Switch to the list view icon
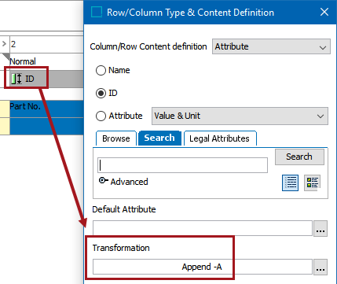The width and height of the screenshot is (337, 284). tap(290, 183)
